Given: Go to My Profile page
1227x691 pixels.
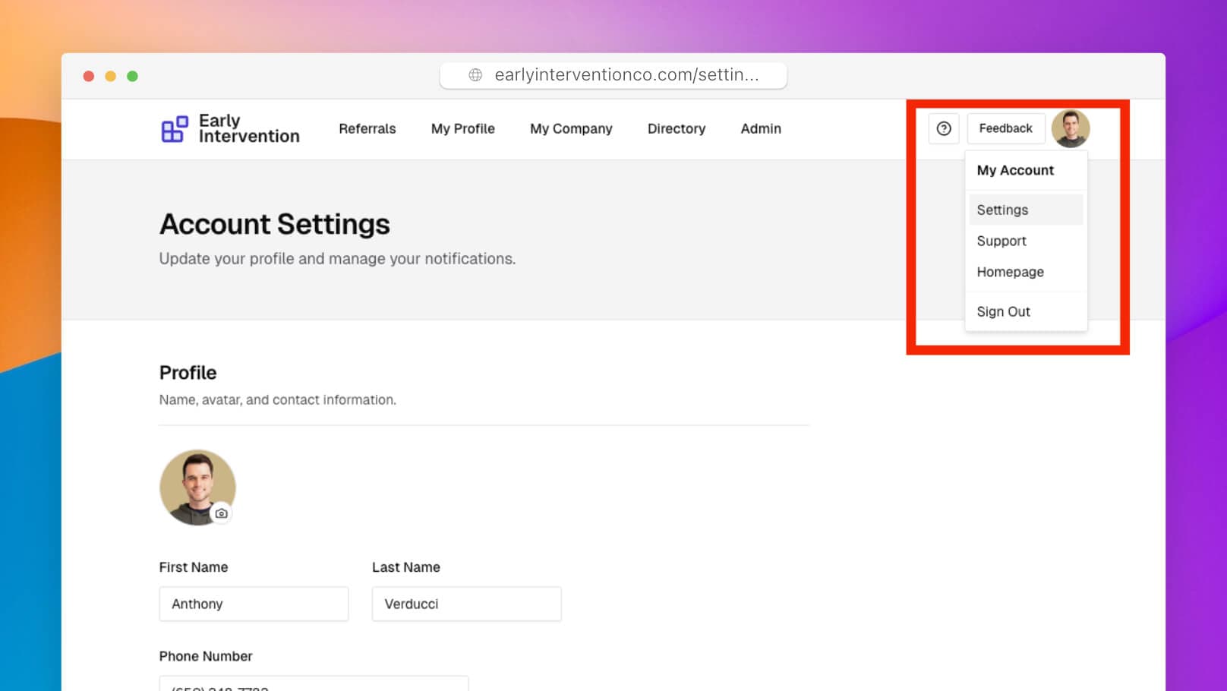Looking at the screenshot, I should (462, 128).
